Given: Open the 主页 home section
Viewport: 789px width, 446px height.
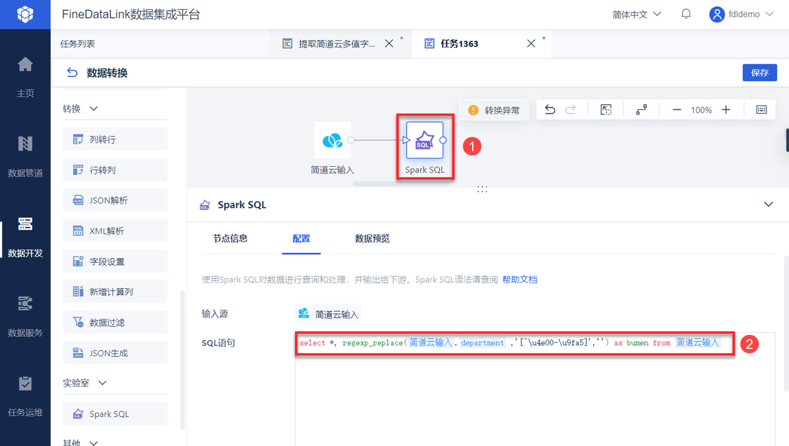Looking at the screenshot, I should 25,76.
